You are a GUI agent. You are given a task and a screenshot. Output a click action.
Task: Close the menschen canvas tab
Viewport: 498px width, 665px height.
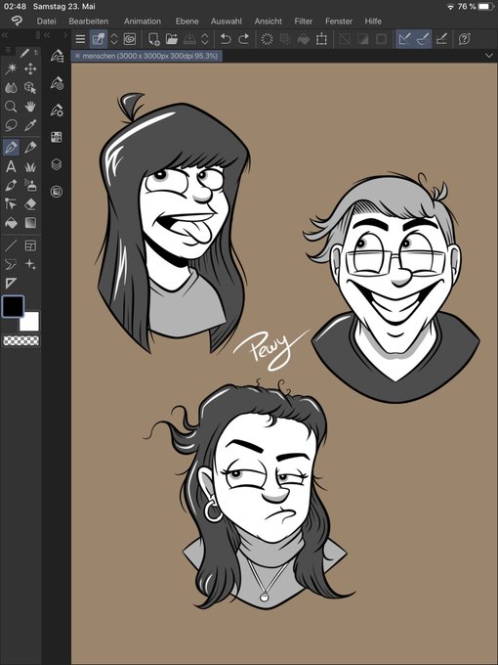tap(77, 56)
